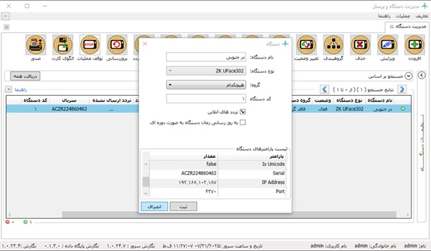Go to next search results page arrow
Viewport: 431px width, 251px height.
pos(402,90)
